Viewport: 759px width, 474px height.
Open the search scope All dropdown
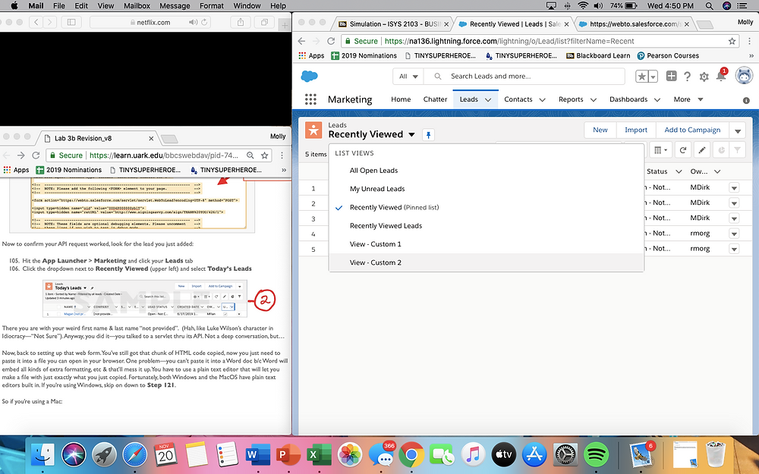point(408,77)
